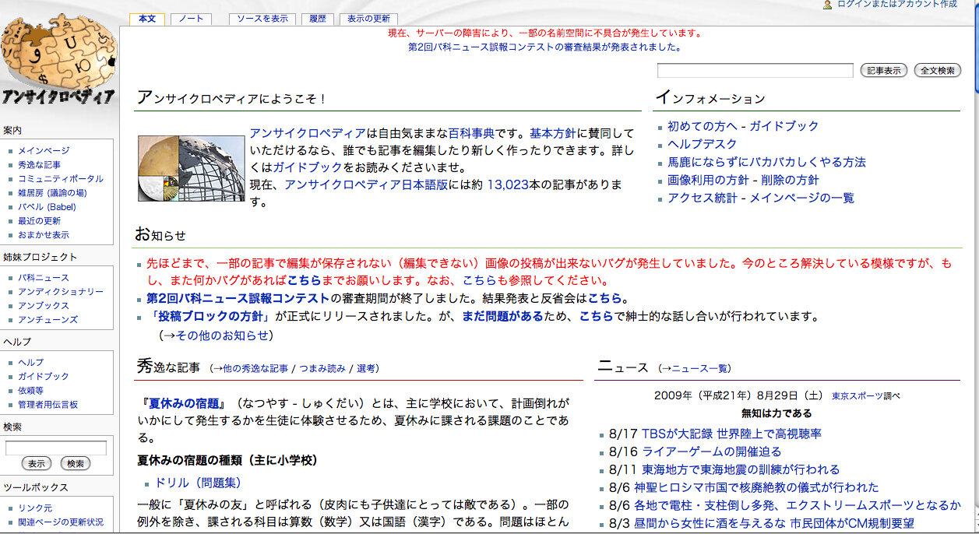The image size is (979, 534).
Task: Open the その他のお知らせ link
Action: coord(216,336)
